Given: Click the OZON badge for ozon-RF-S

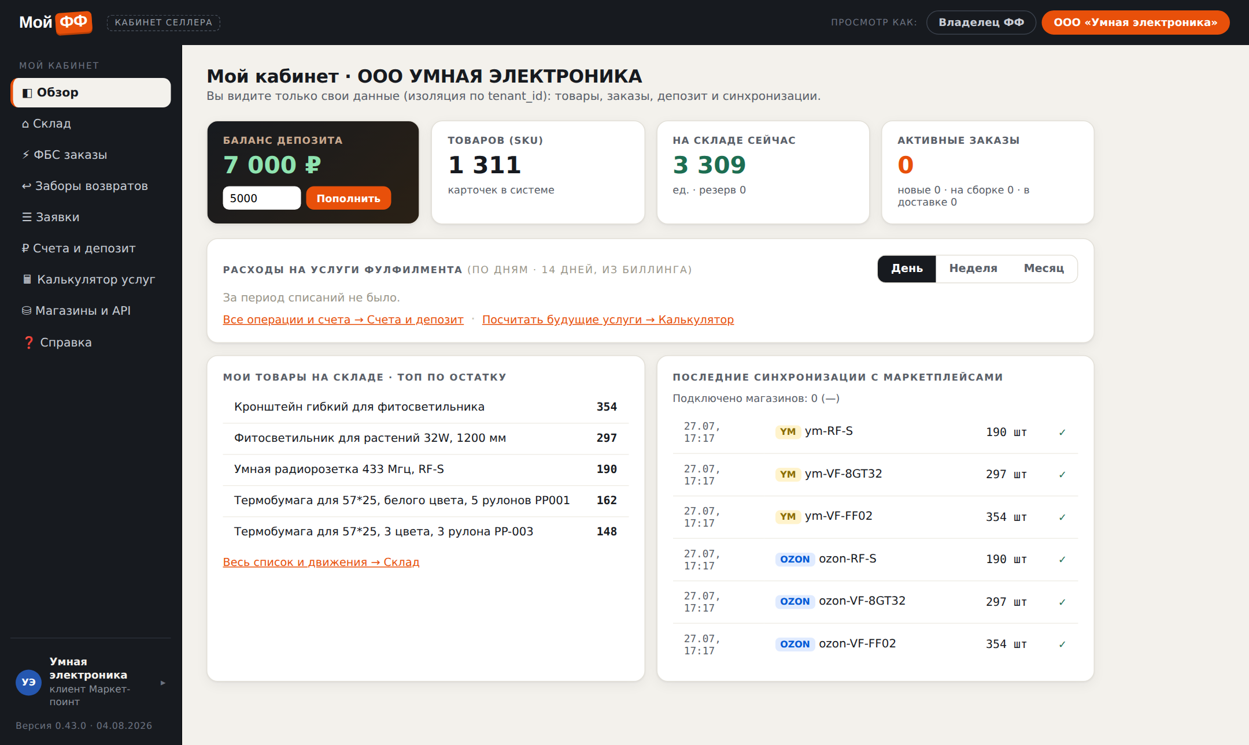Looking at the screenshot, I should [795, 559].
